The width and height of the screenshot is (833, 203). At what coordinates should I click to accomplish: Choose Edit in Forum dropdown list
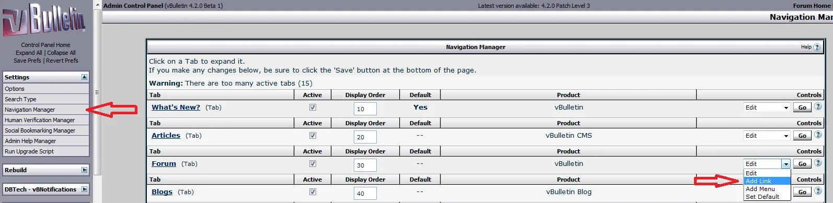pyautogui.click(x=767, y=173)
